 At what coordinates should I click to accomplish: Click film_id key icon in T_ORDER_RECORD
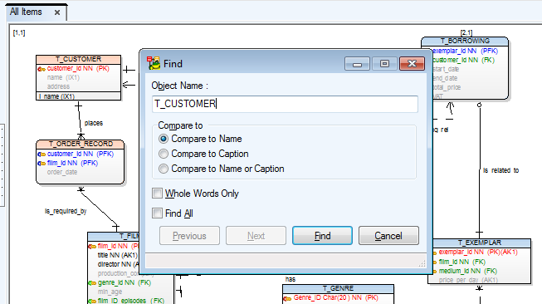point(42,164)
